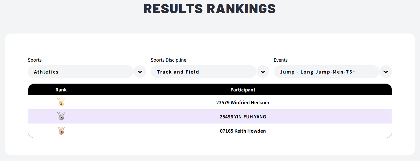Select the Athletics sports field
Image resolution: width=420 pixels, height=161 pixels.
point(81,72)
